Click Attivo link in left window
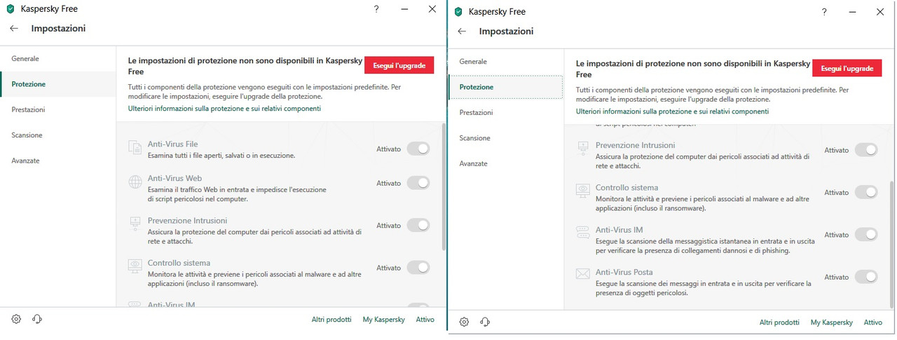The width and height of the screenshot is (897, 340). coord(425,319)
